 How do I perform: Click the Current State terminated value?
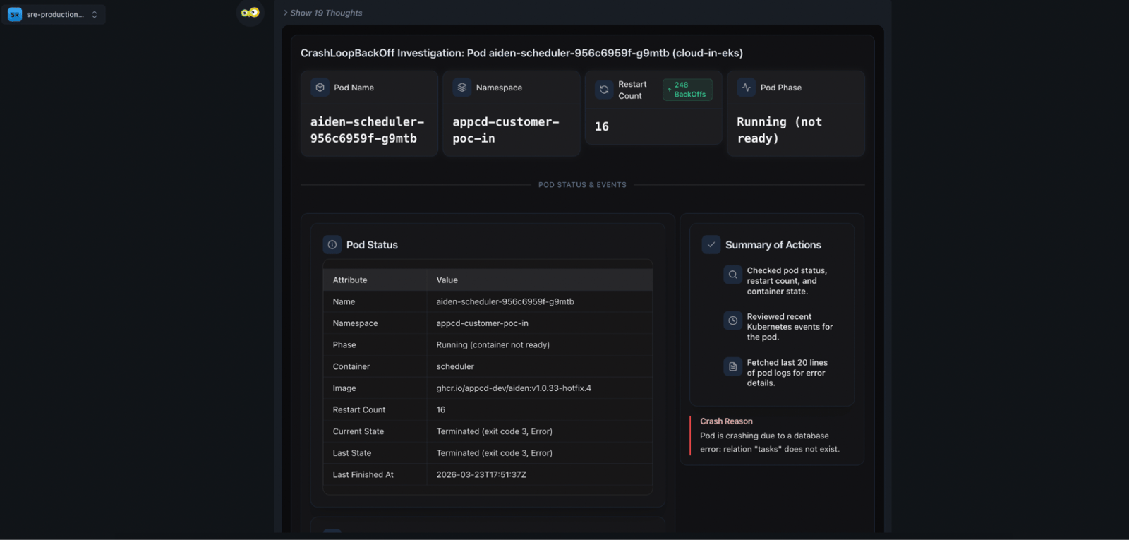pyautogui.click(x=495, y=432)
